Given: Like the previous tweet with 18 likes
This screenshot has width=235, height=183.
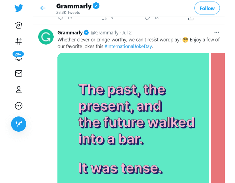Looking at the screenshot, I should tap(147, 18).
